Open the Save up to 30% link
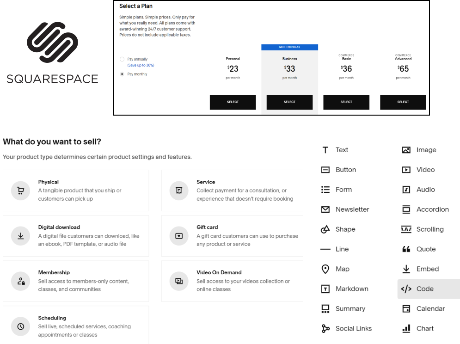Image resolution: width=460 pixels, height=344 pixels. point(140,65)
